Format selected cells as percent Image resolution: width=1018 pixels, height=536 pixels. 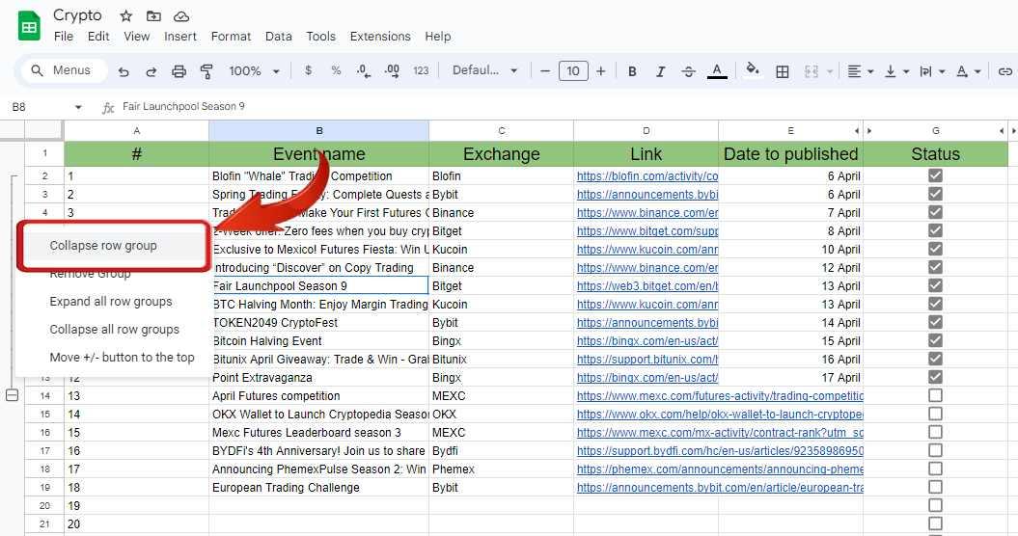(x=336, y=70)
